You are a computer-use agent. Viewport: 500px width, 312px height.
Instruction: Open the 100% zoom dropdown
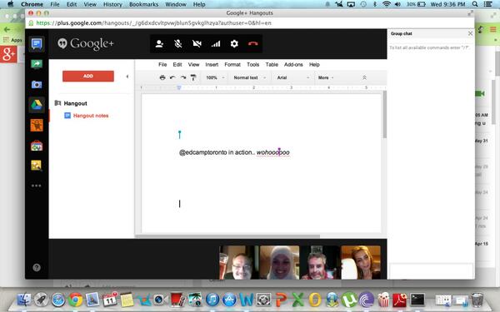[215, 77]
